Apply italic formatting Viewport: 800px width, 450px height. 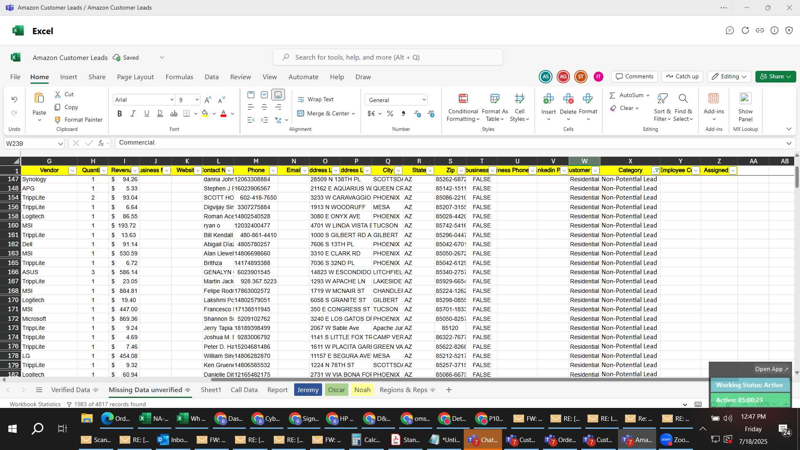[x=133, y=113]
